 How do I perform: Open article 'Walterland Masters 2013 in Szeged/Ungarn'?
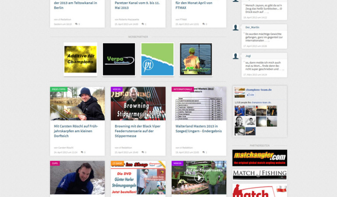(199, 128)
